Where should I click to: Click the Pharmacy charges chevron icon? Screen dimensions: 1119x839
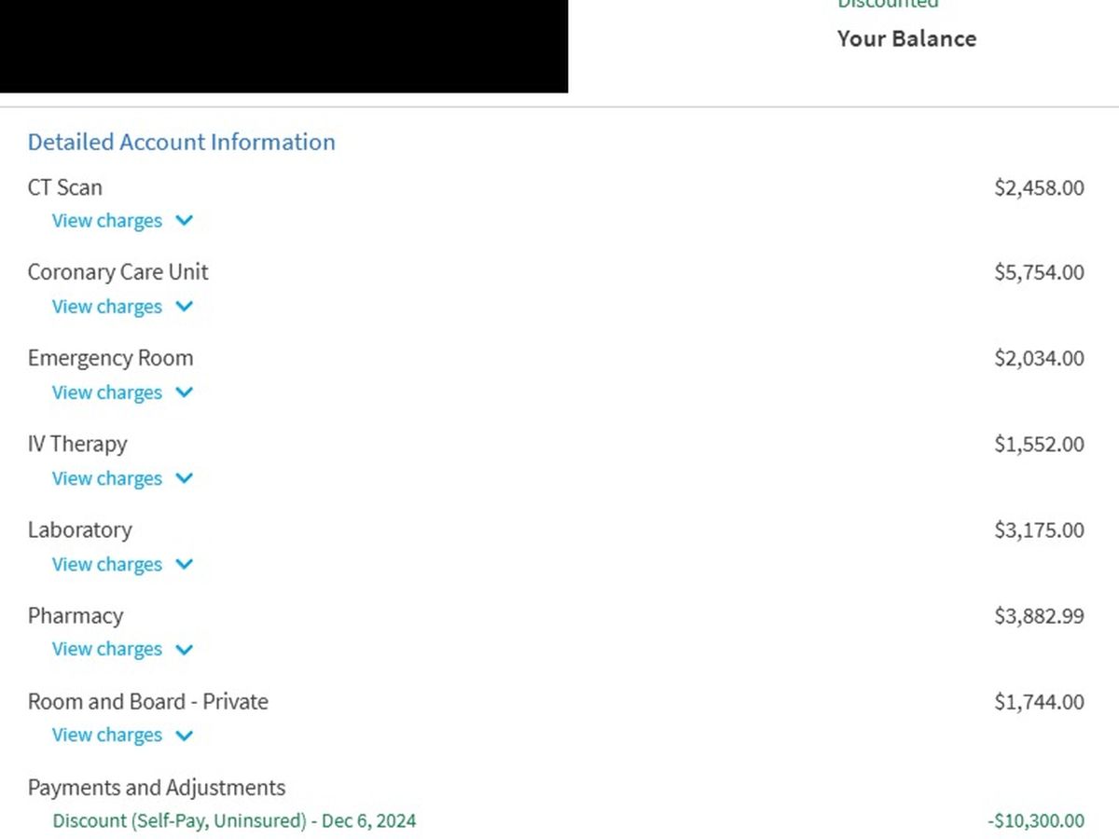point(184,650)
